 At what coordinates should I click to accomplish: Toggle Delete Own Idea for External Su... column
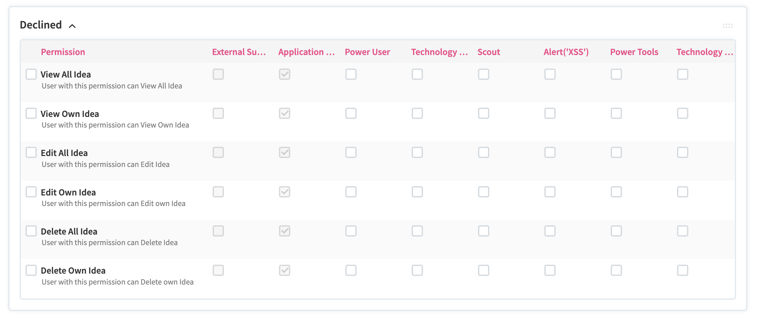[x=218, y=270]
